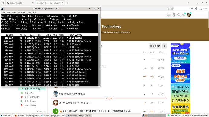Open the Firefox account icon
Screen dimensions: 209x117
point(197,8)
